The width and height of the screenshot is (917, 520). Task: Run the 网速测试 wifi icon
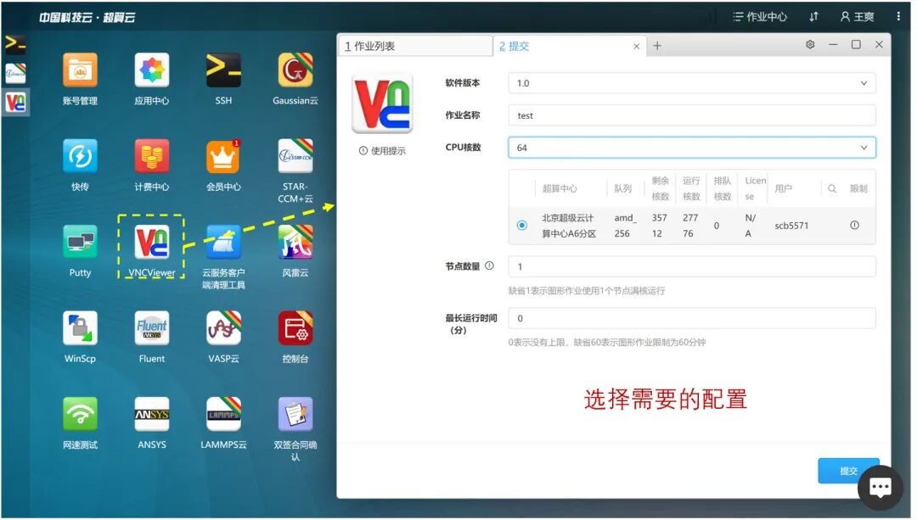pyautogui.click(x=80, y=414)
